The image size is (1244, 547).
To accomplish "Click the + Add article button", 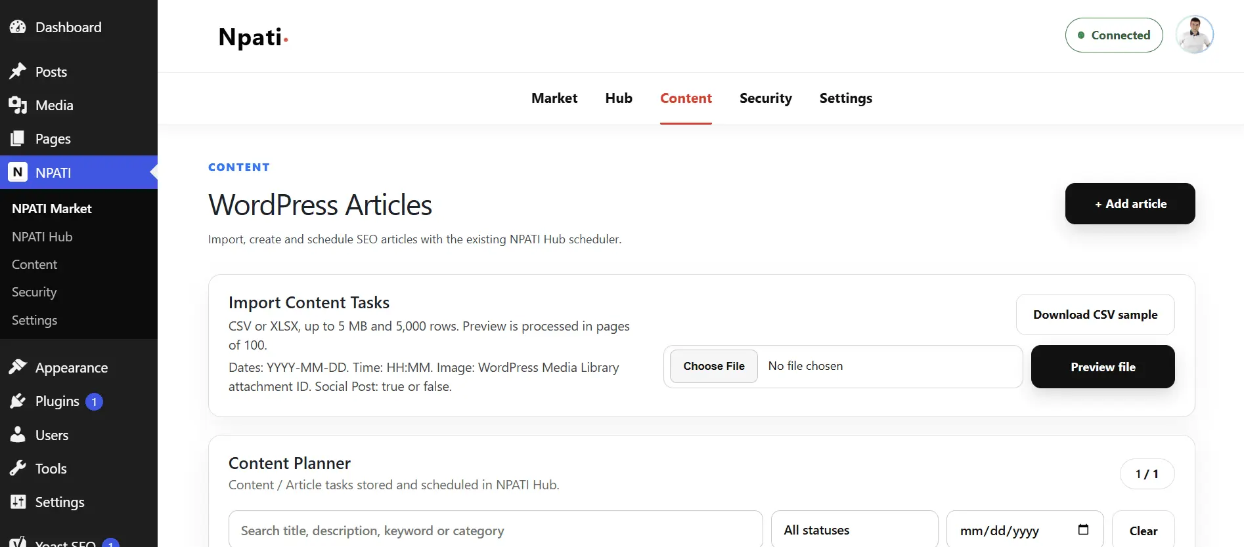I will 1130,203.
